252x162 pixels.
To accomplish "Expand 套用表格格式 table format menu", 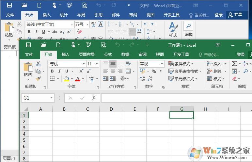I will (x=185, y=71).
